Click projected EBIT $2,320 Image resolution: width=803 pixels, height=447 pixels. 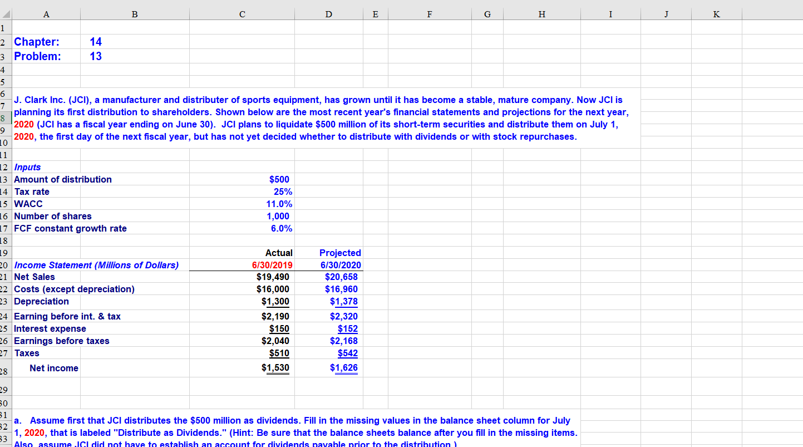click(344, 316)
